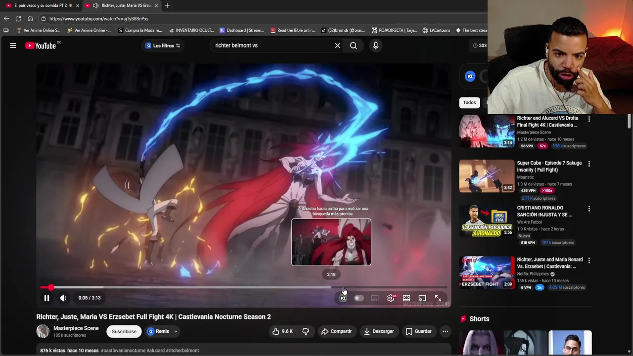Open the Masterpiece Scene channel name link

[76, 328]
